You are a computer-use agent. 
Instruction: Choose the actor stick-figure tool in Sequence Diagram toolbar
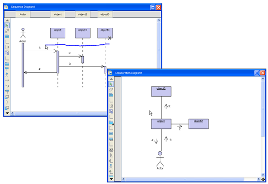(7, 75)
